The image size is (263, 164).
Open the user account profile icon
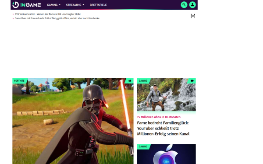coord(192,5)
